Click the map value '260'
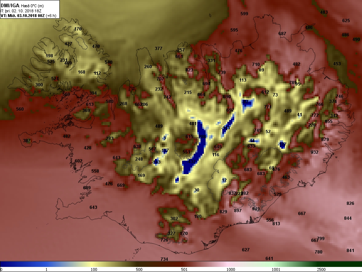This screenshot has height=272, width=362. click(148, 67)
